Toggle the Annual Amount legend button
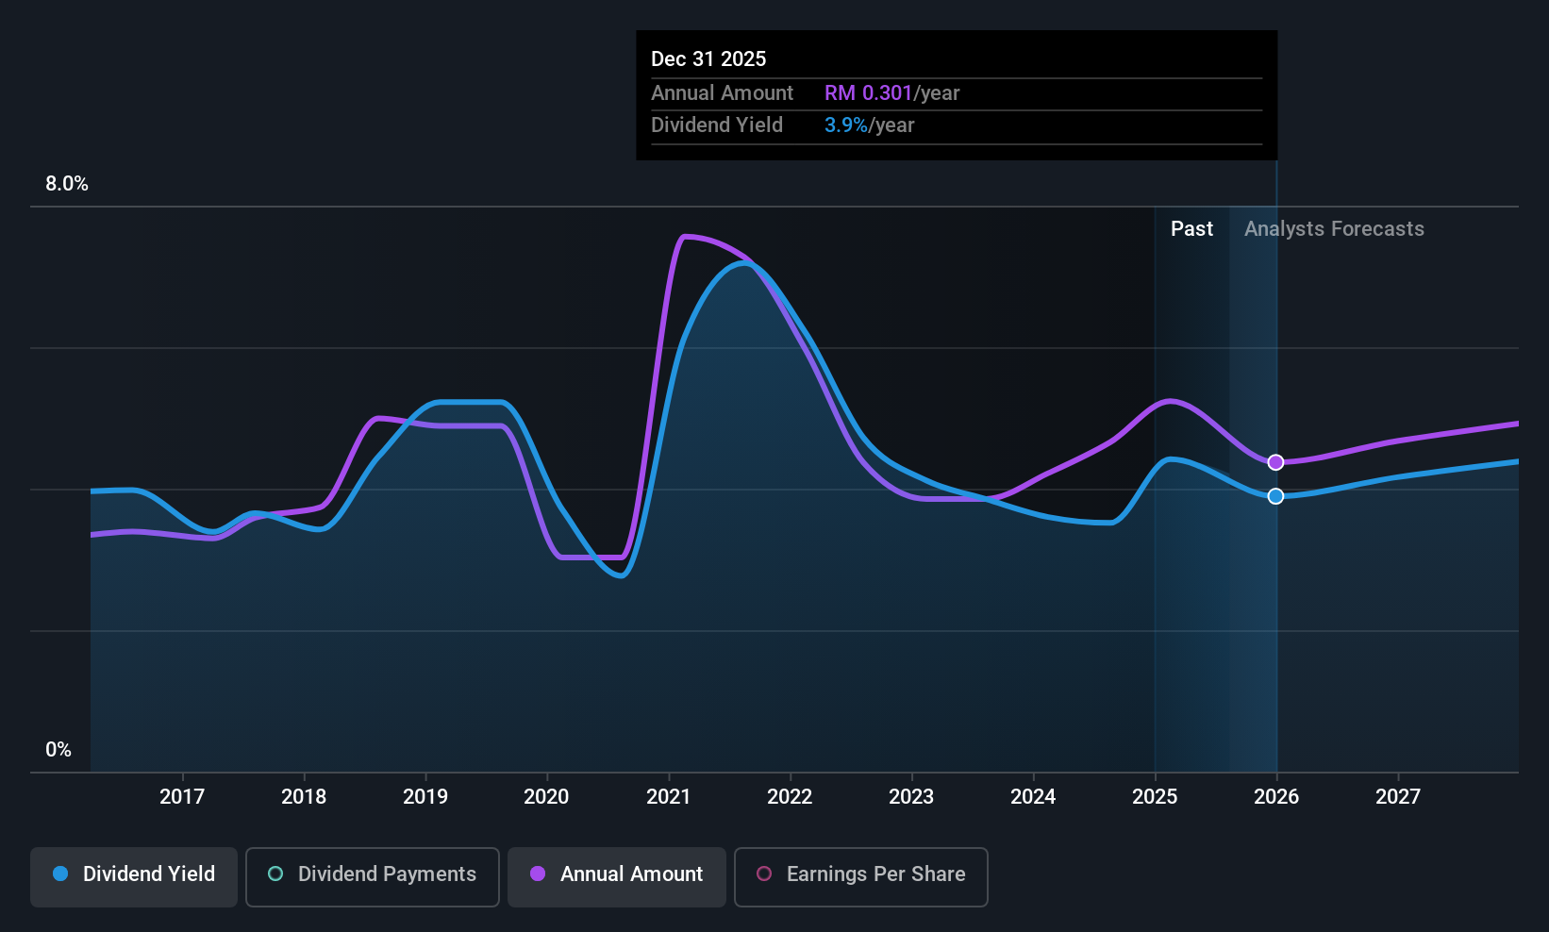 (617, 877)
